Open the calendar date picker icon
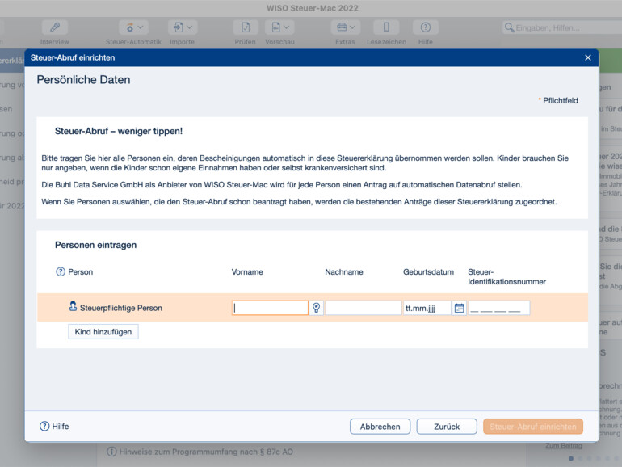622x467 pixels. [459, 308]
